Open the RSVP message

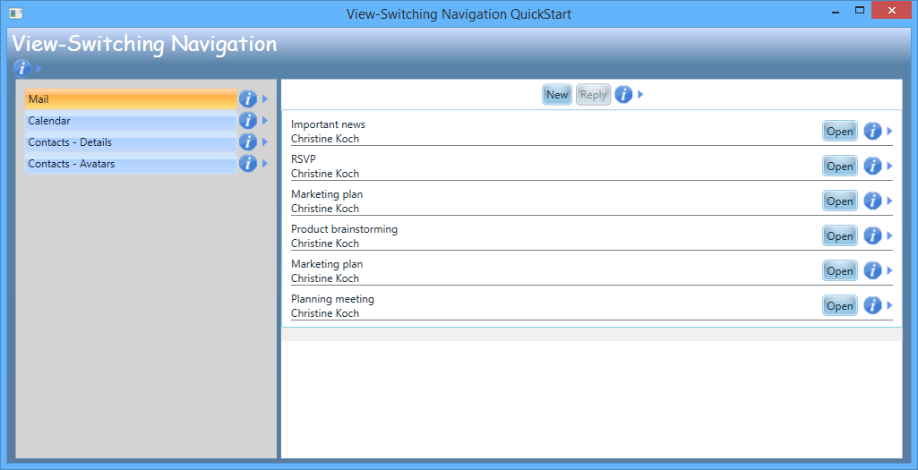point(839,167)
